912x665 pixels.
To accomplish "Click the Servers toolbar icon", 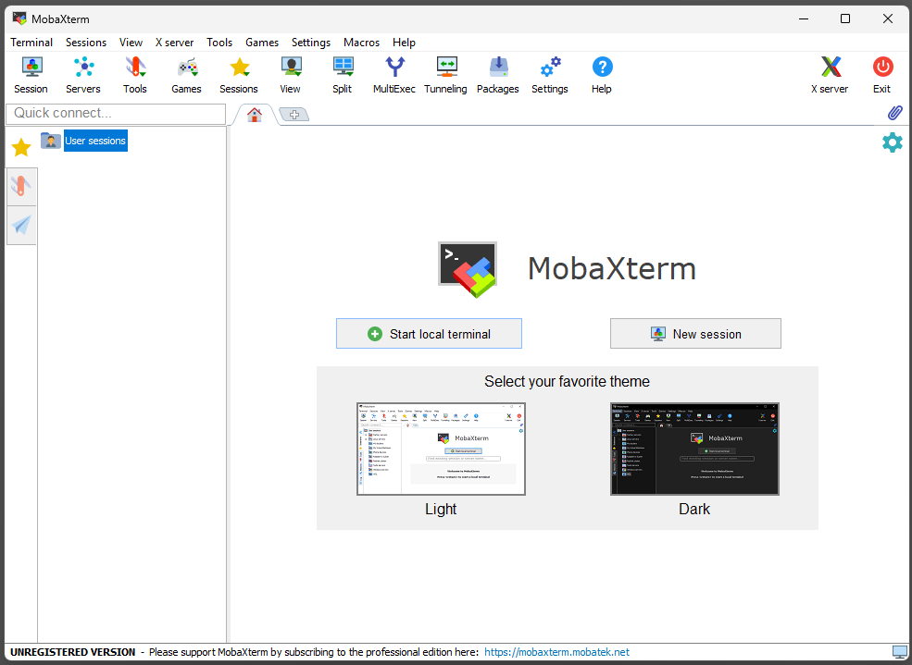I will coord(83,75).
